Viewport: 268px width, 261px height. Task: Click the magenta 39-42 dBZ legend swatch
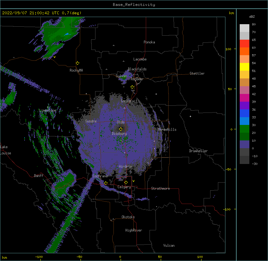click(x=244, y=98)
